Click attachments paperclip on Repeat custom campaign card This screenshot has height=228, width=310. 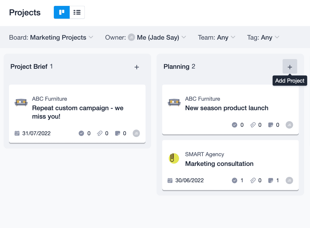pyautogui.click(x=99, y=133)
